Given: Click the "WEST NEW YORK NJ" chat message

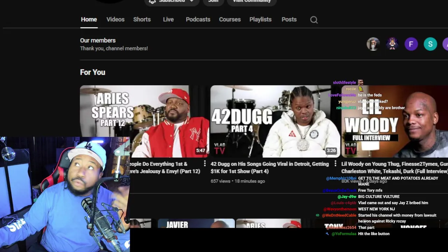Looking at the screenshot, I should pos(376,209).
